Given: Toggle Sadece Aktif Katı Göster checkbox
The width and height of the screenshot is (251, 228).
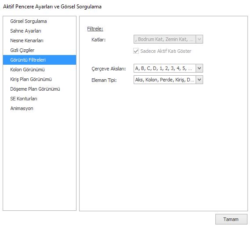Looking at the screenshot, I should [x=136, y=51].
